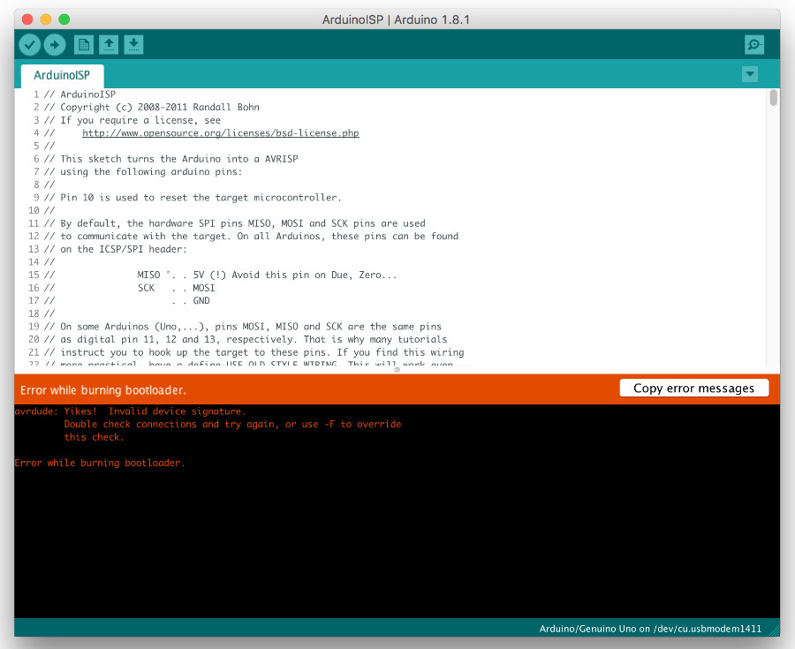
Task: Click line 3 'If you require a license, see'
Action: pyautogui.click(x=132, y=120)
